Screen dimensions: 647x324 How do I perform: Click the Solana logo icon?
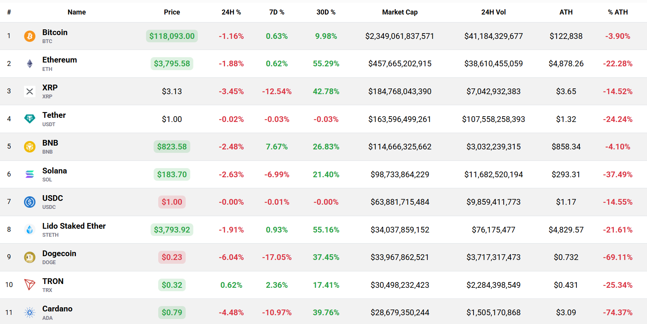[x=30, y=174]
